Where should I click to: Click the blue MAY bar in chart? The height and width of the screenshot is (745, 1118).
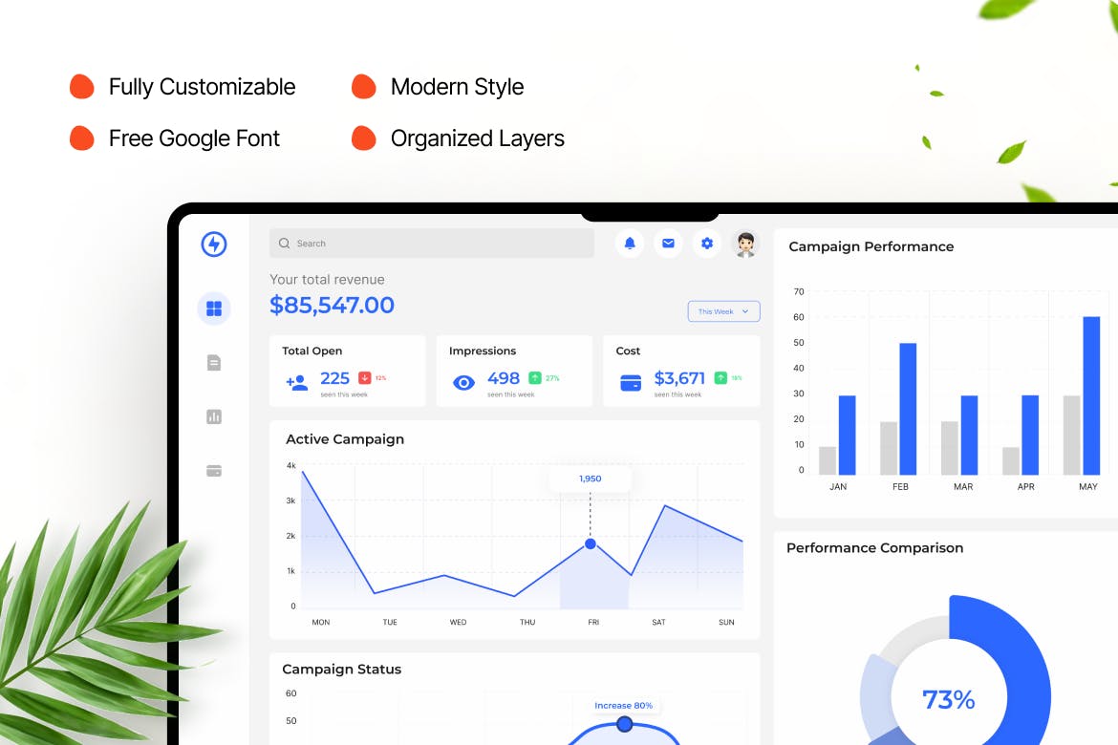coord(1091,395)
